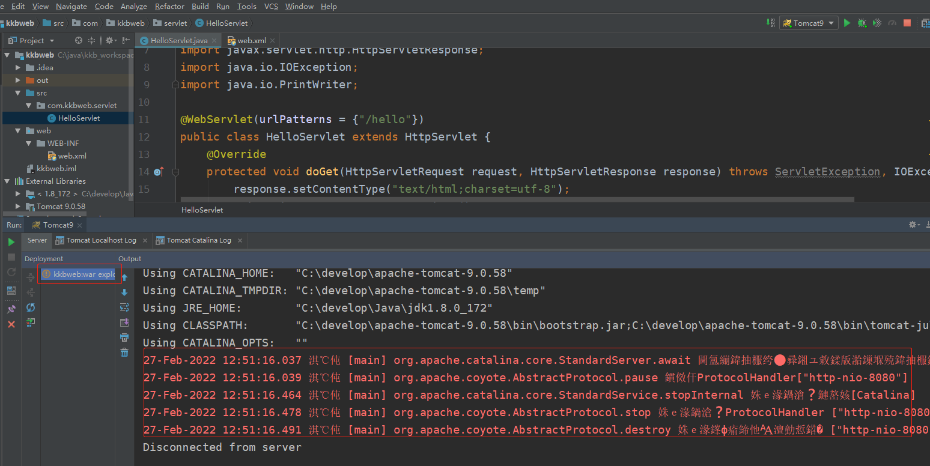Open the Navigate menu
Screen dimensions: 930x466
coord(71,7)
